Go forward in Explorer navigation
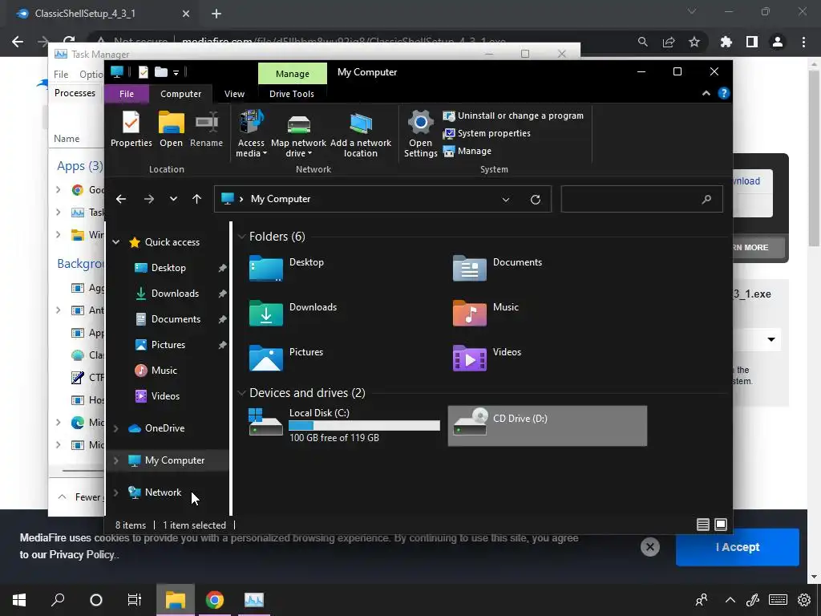The width and height of the screenshot is (821, 616). (149, 199)
